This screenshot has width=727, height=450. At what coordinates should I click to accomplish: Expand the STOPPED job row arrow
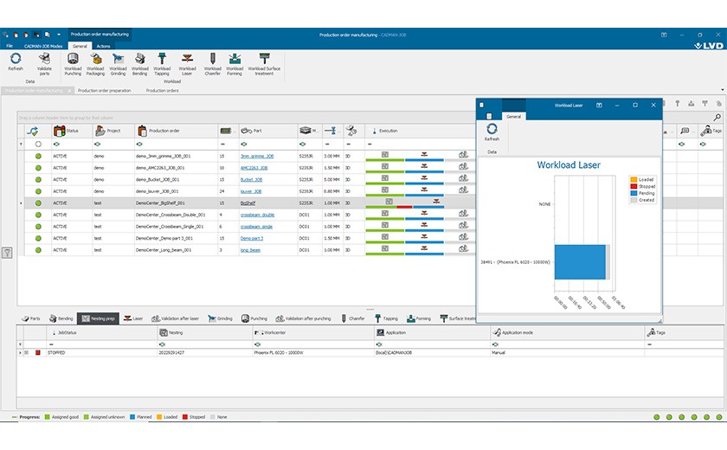pyautogui.click(x=20, y=353)
